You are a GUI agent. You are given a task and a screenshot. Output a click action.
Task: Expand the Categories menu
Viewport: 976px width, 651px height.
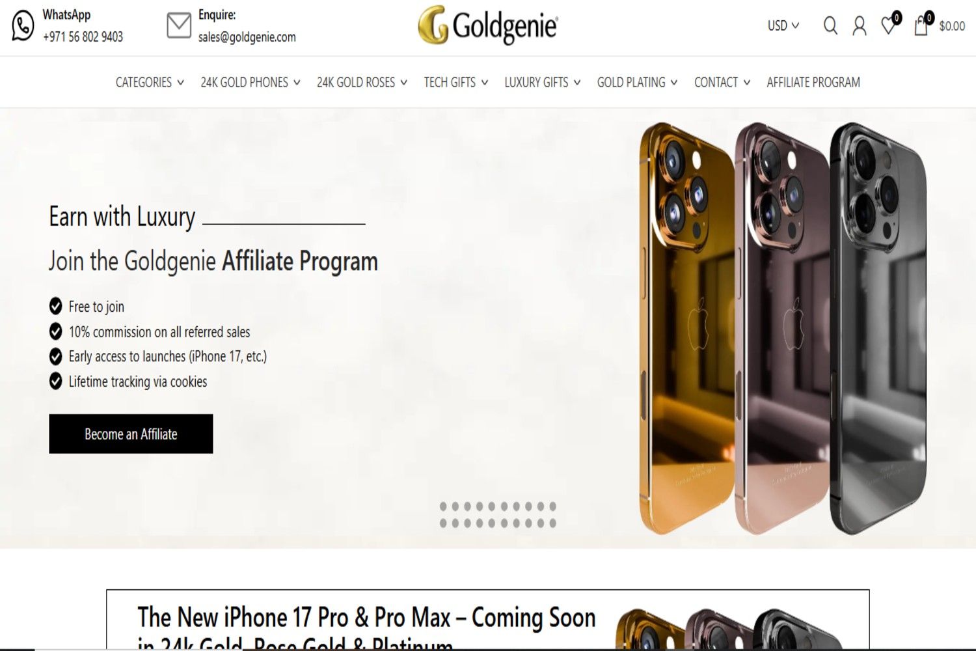pyautogui.click(x=150, y=83)
